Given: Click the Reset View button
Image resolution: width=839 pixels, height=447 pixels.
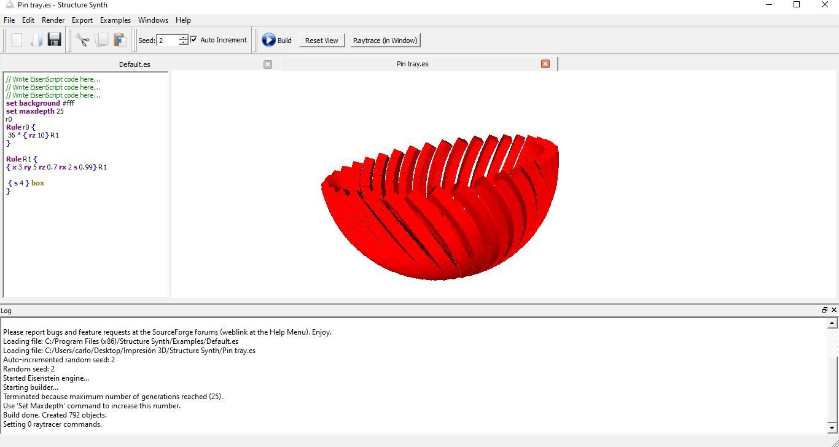Looking at the screenshot, I should pyautogui.click(x=322, y=41).
